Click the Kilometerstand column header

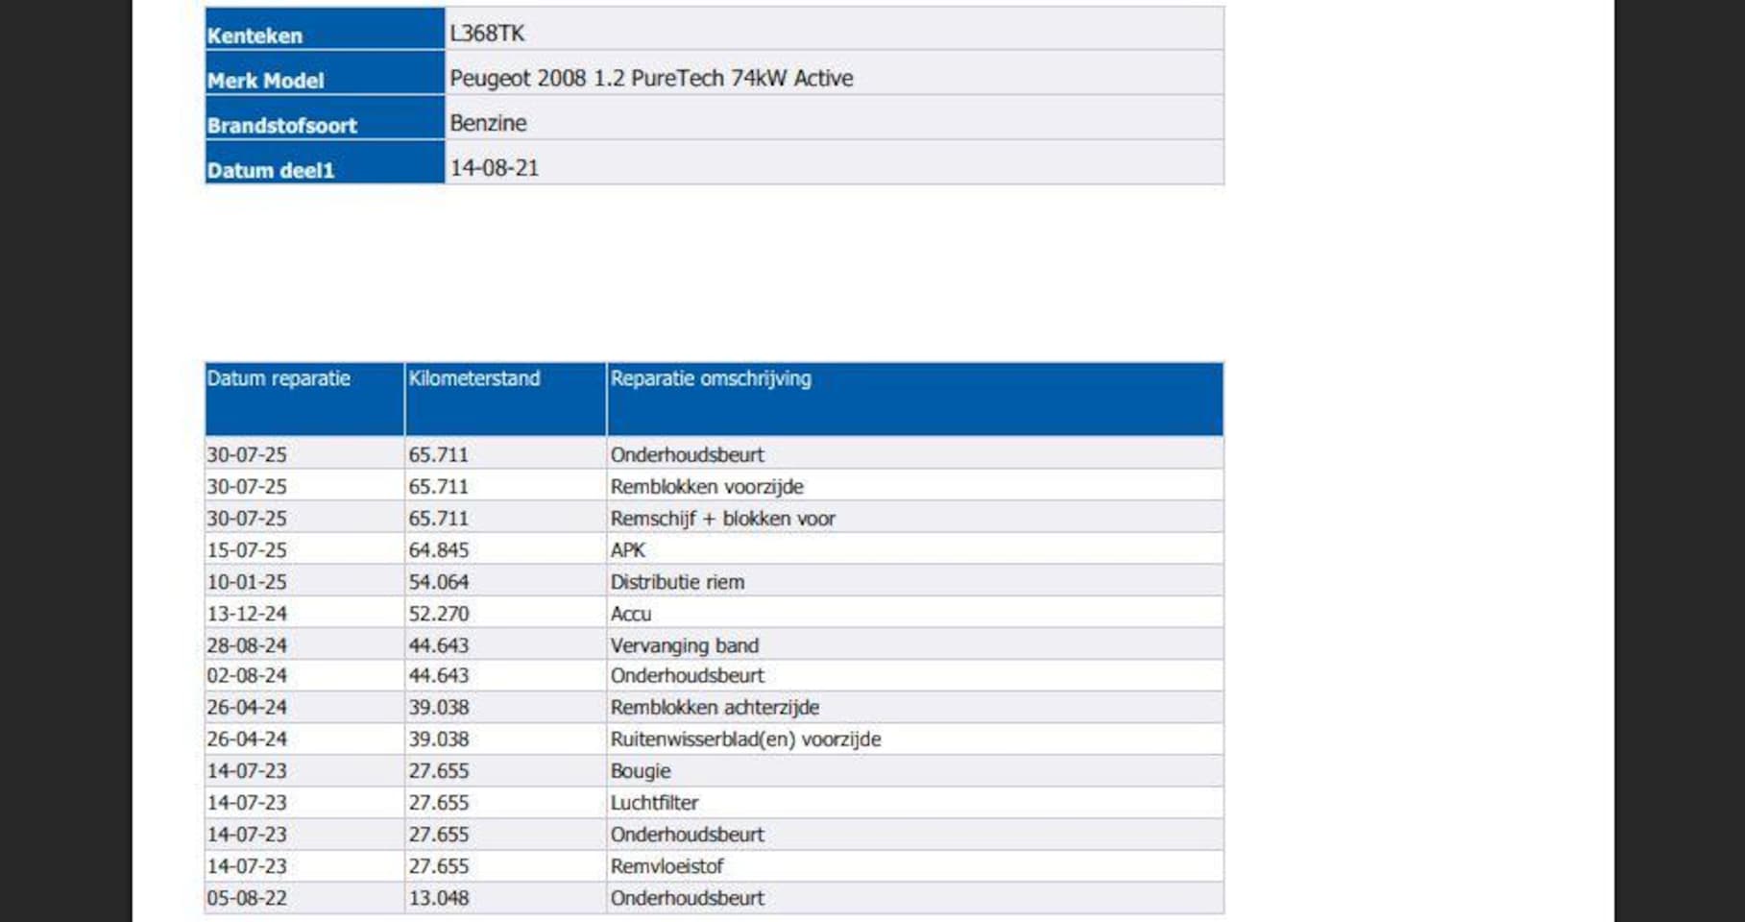coord(474,379)
